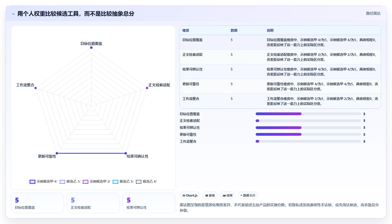Click the radar point at 更新可靠性 axis

point(57,153)
